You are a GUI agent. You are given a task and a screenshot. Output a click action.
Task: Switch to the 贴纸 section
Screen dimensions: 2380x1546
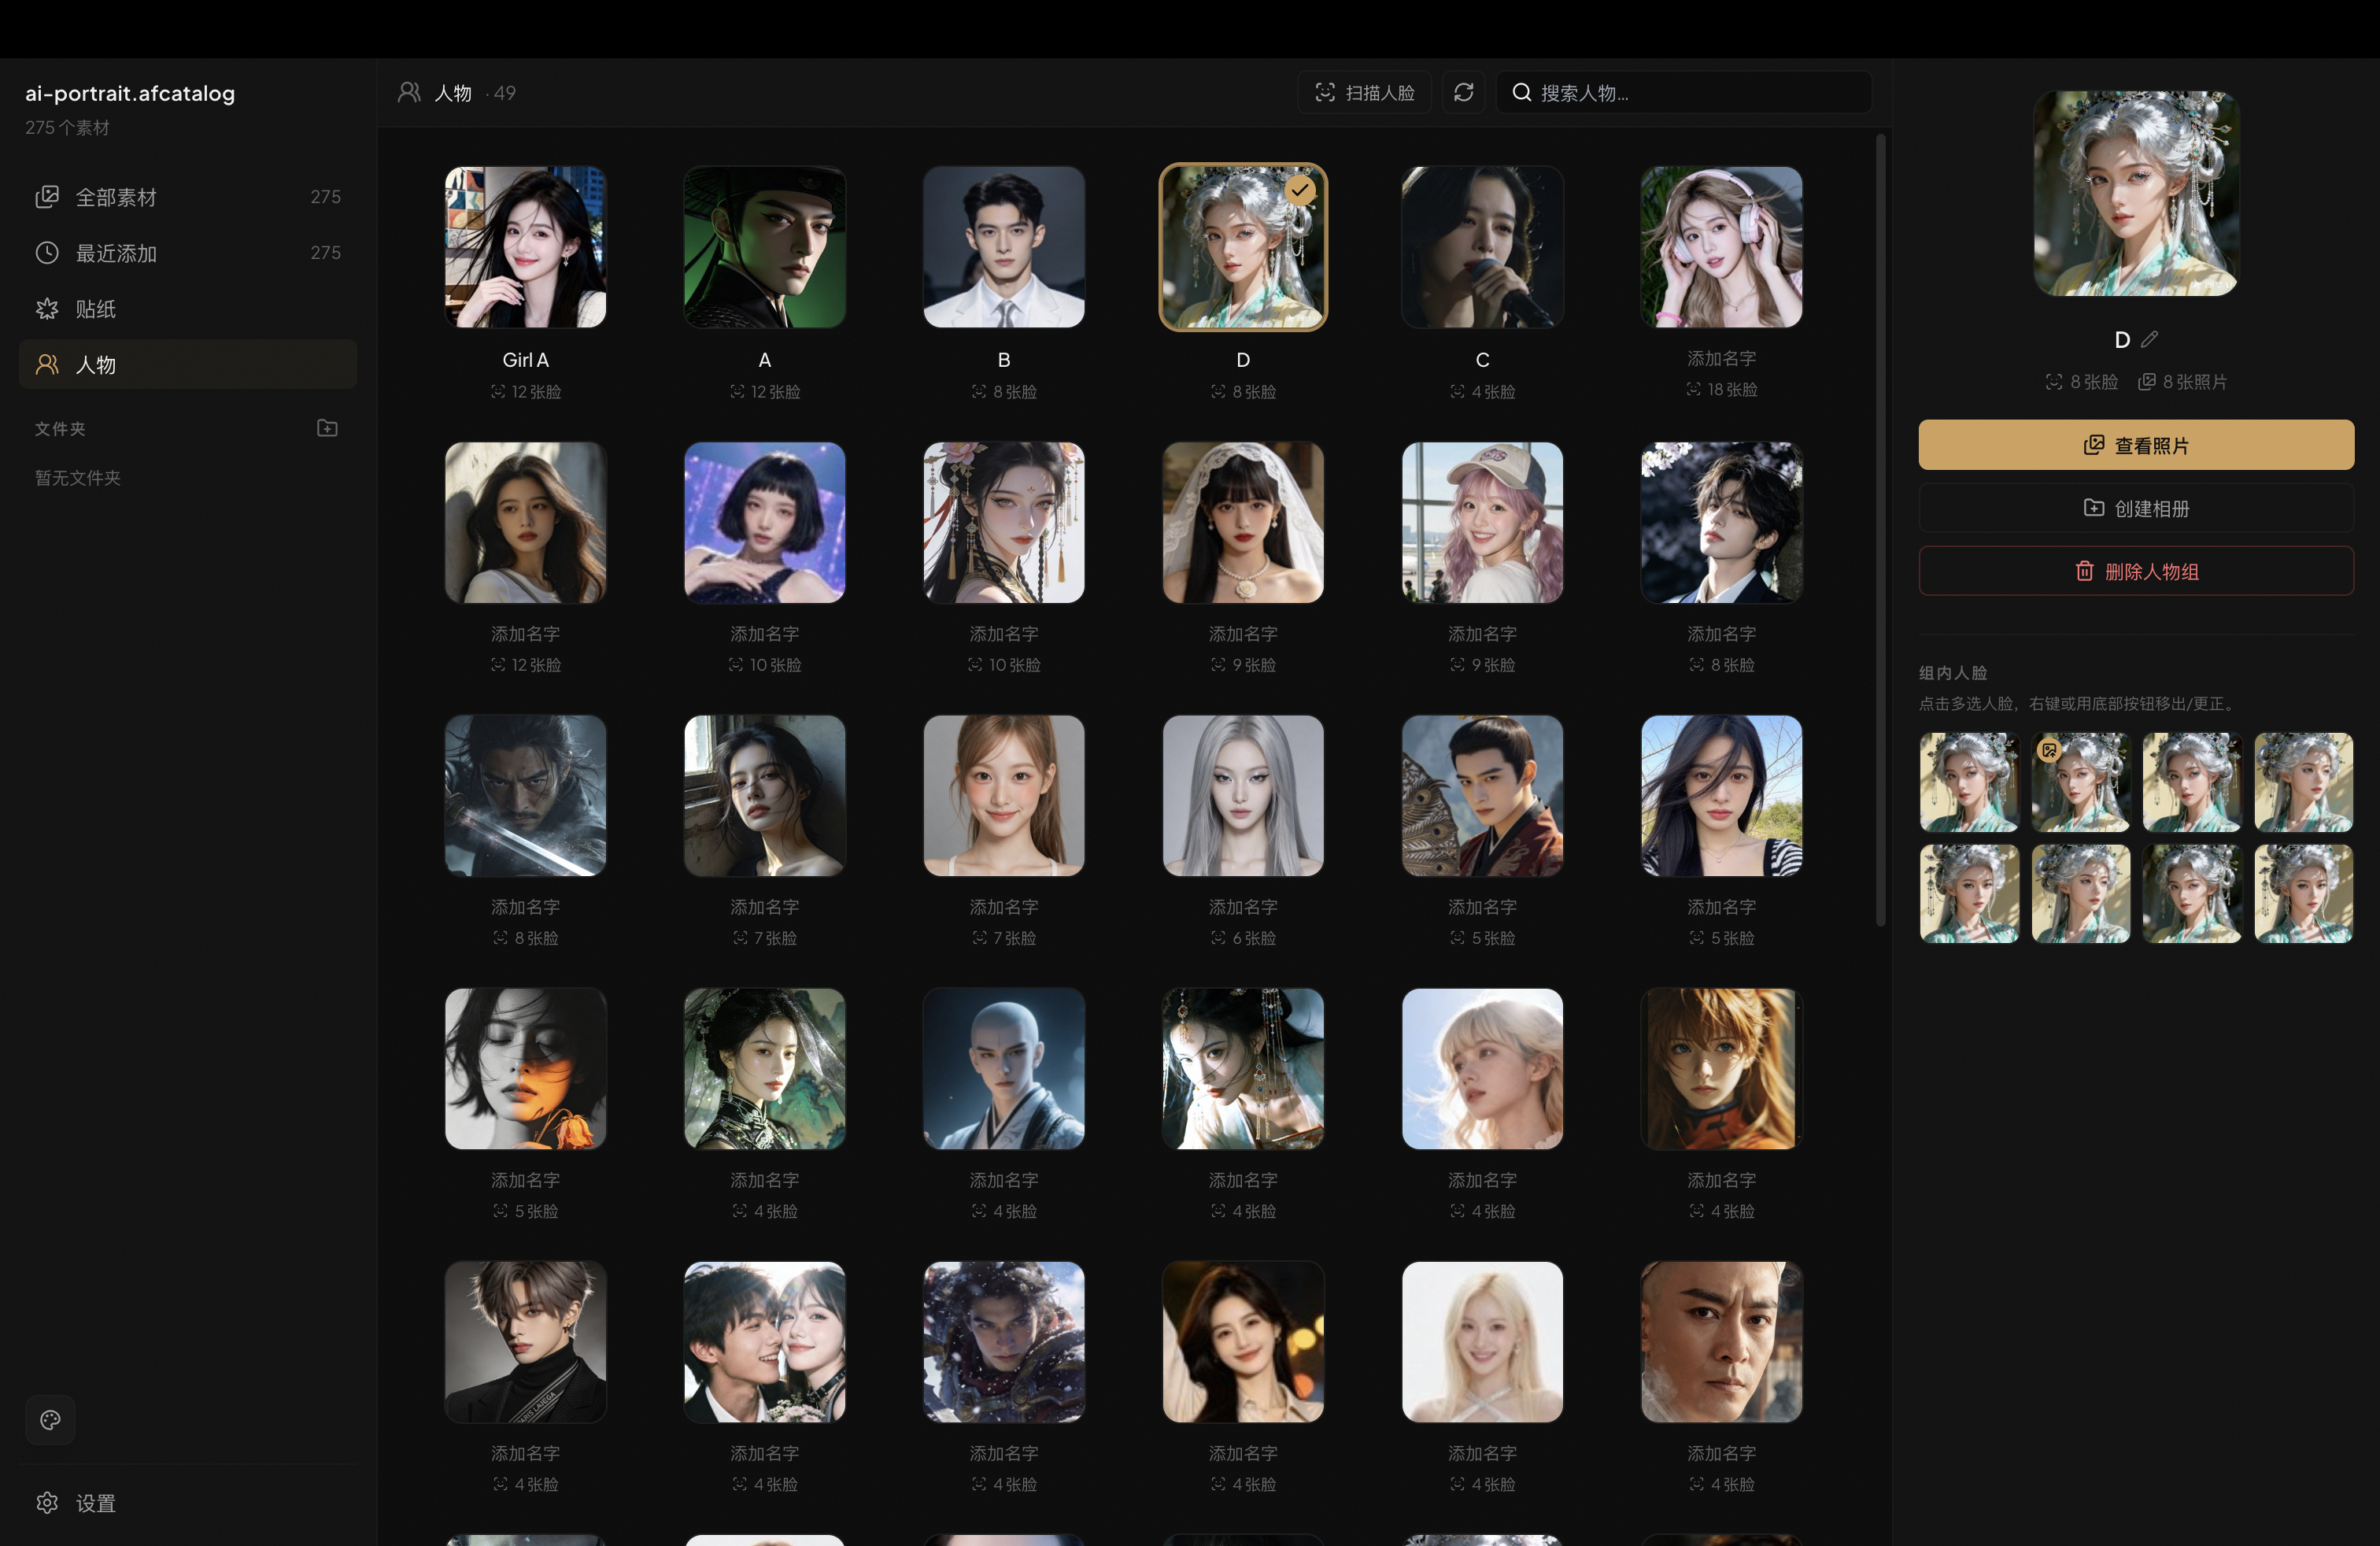point(188,309)
